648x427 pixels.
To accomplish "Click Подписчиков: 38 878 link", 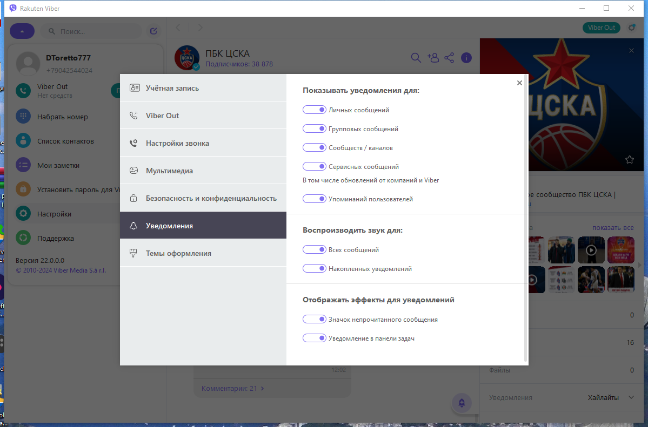I will tap(239, 64).
